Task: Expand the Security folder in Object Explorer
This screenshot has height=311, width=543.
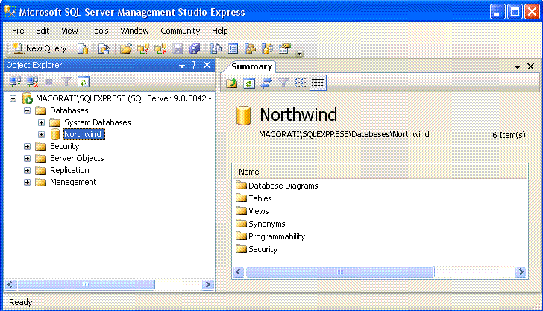Action: point(27,146)
